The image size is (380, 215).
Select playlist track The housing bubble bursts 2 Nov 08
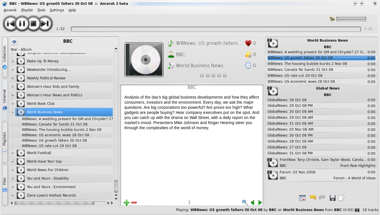tap(321, 64)
